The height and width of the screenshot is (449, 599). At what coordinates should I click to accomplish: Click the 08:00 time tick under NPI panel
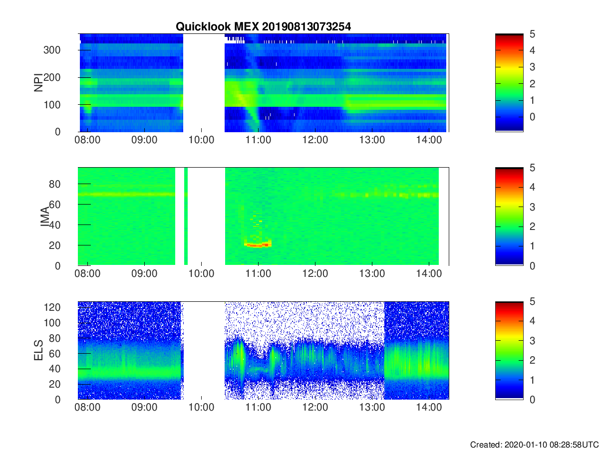click(87, 141)
